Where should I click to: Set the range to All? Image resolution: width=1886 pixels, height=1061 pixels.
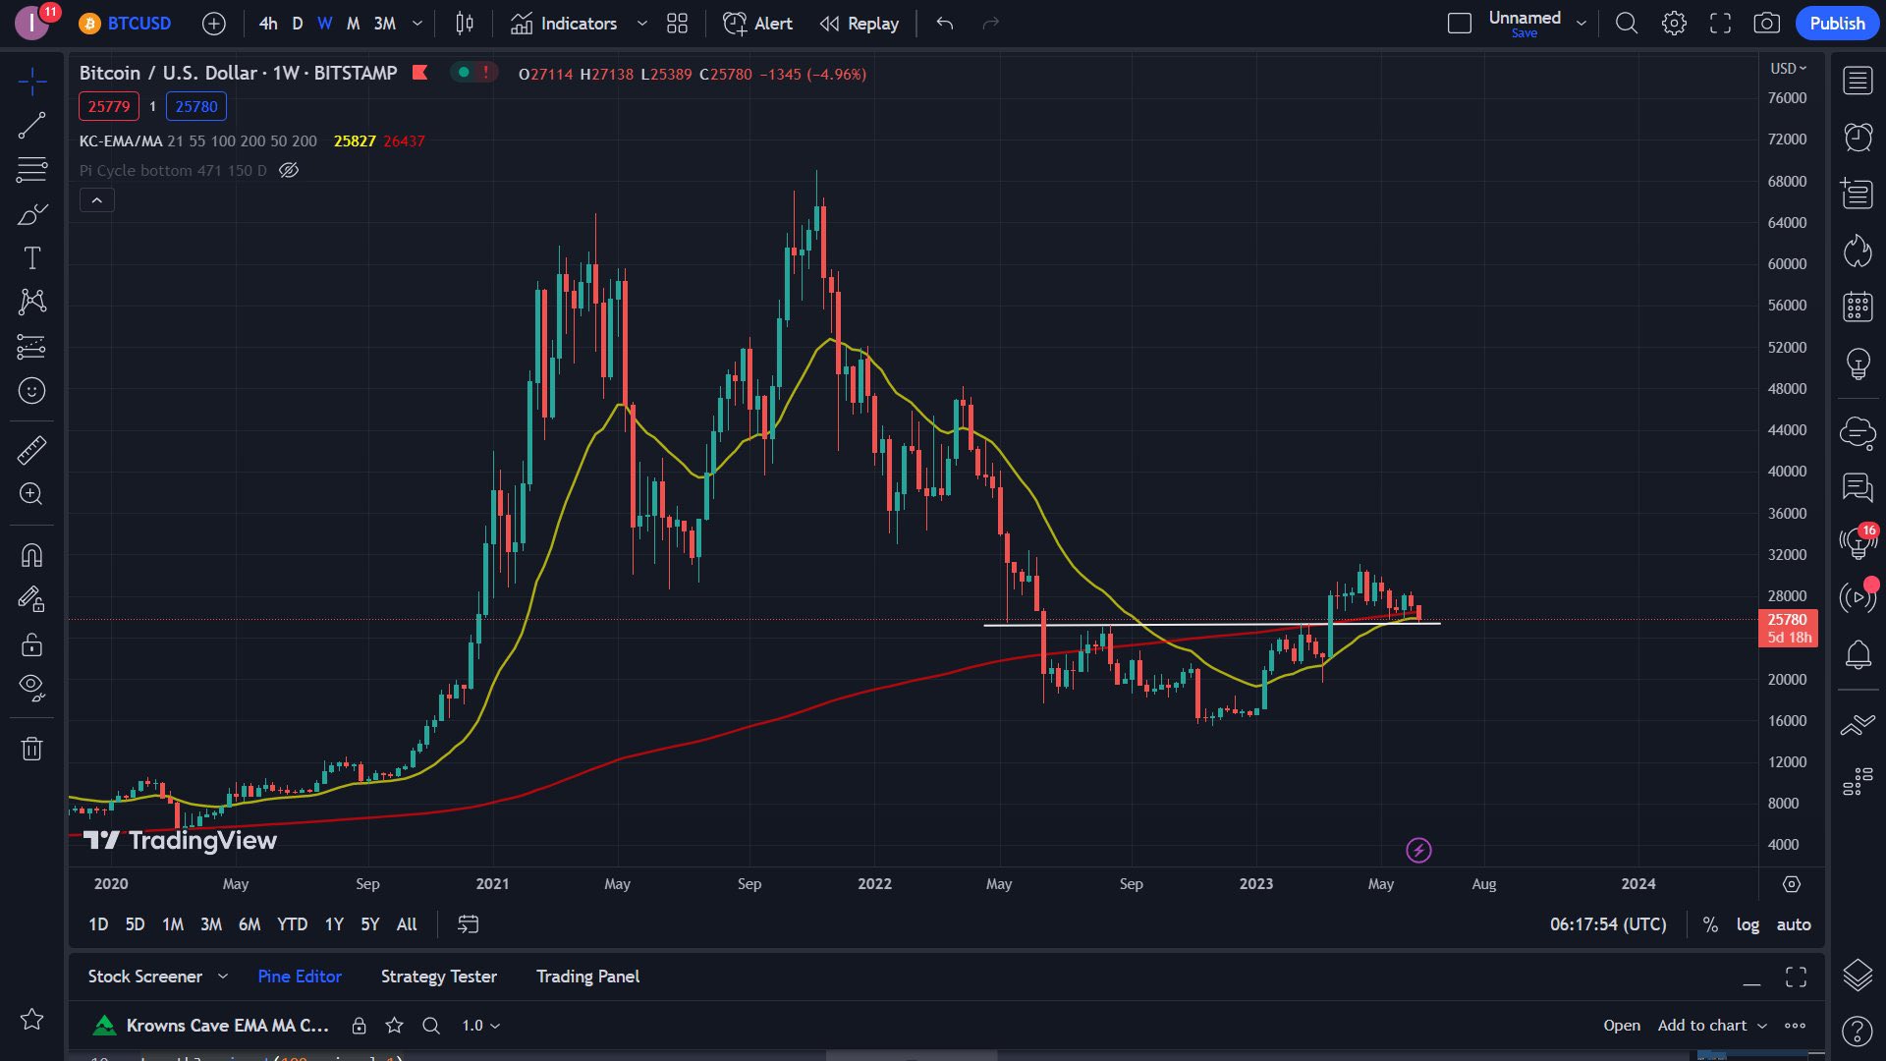(x=407, y=924)
